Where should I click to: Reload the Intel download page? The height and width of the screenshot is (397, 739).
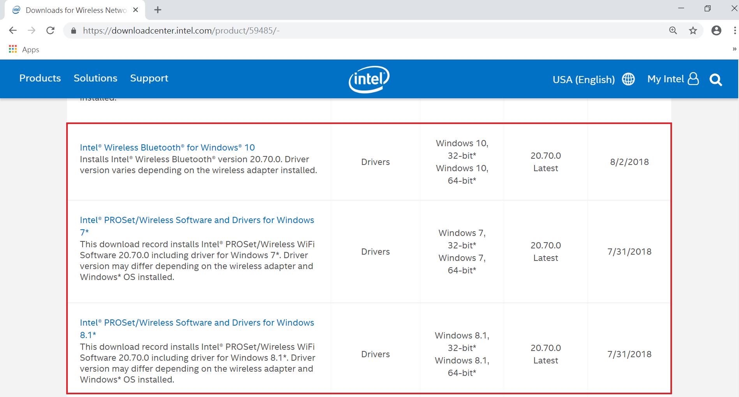tap(50, 30)
